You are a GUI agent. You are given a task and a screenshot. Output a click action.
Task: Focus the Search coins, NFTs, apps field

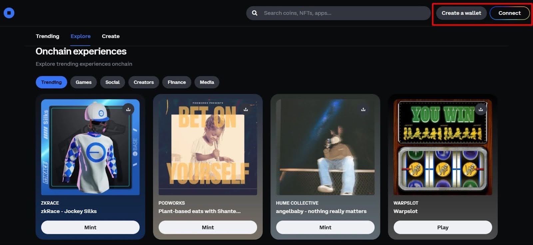(343, 13)
